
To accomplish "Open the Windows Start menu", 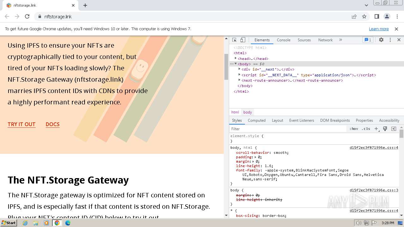I will [9, 223].
